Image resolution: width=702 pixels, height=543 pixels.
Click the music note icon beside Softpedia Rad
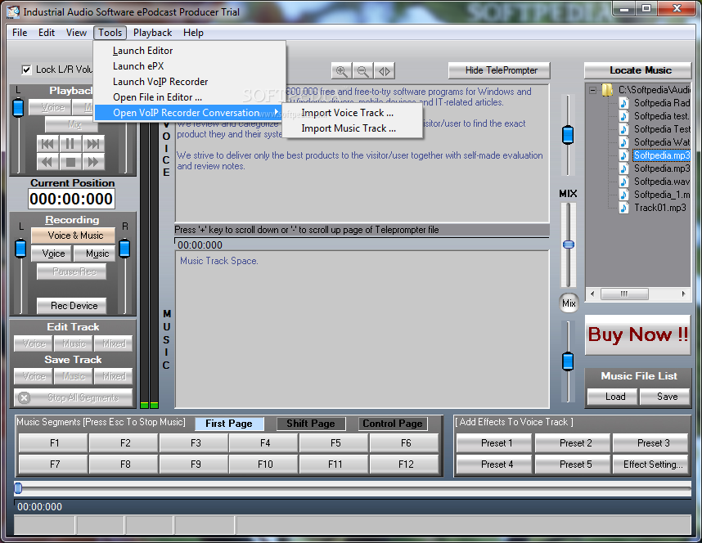pos(623,103)
